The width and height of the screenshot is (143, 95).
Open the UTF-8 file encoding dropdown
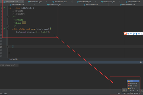(x=130, y=93)
